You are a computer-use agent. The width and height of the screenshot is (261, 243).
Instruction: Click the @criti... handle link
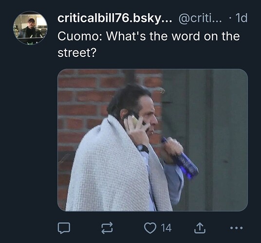[200, 18]
